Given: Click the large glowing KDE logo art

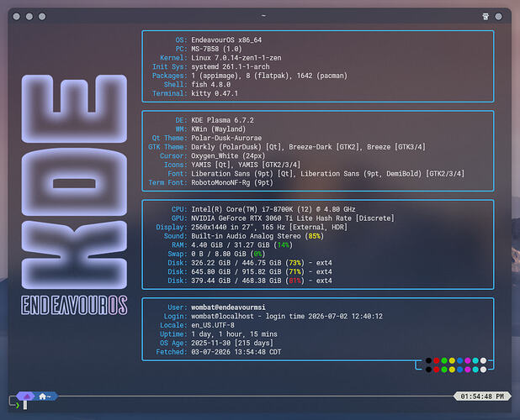Looking at the screenshot, I should 74,181.
